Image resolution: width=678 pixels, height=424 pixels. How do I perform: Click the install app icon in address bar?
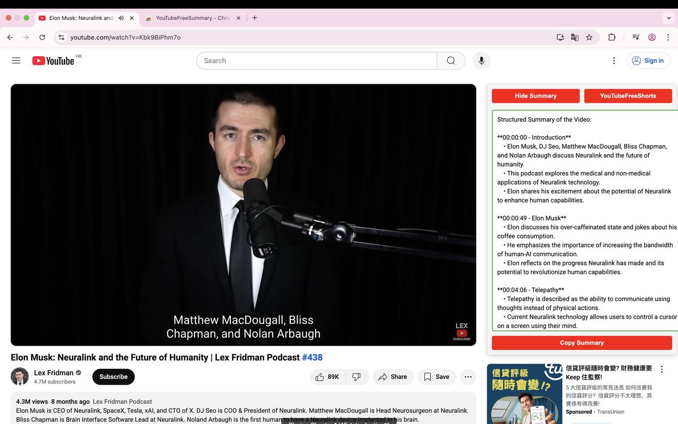[560, 37]
